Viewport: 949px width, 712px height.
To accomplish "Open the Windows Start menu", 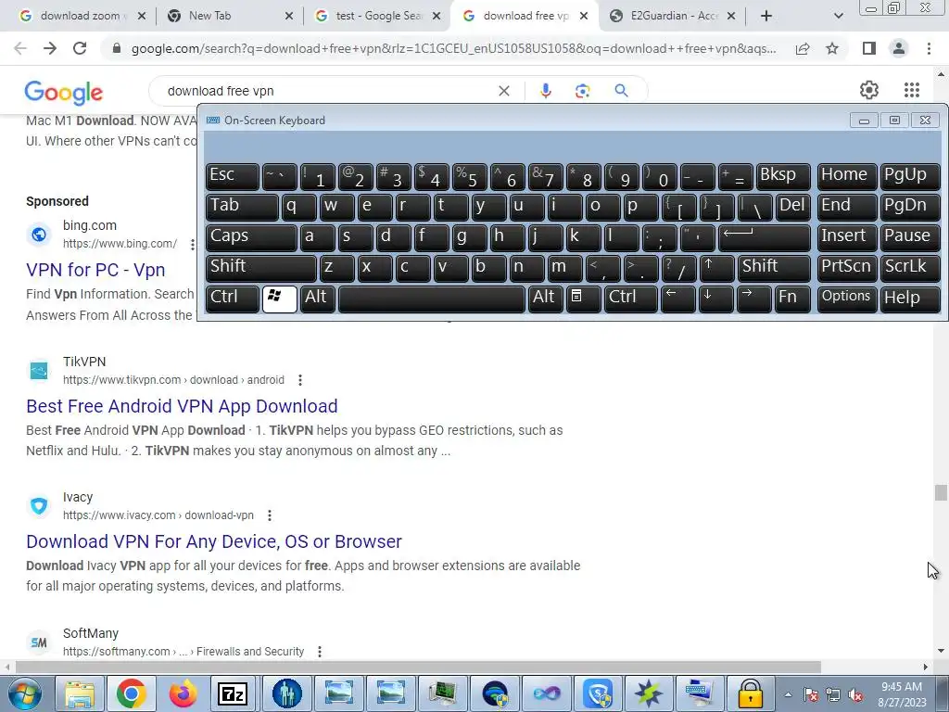I will pos(25,693).
